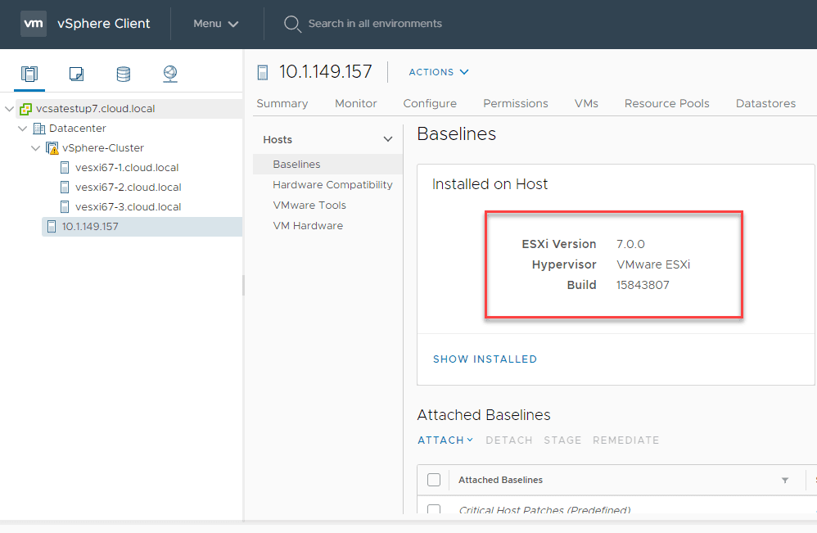This screenshot has width=817, height=533.
Task: Open the Datastores tab
Action: pos(765,103)
